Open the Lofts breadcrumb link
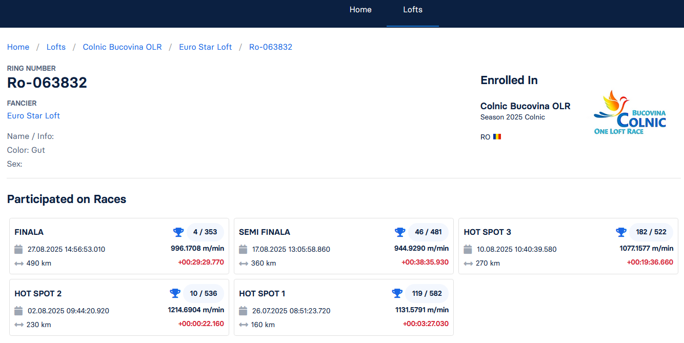Viewport: 684px width, 343px height. 56,47
